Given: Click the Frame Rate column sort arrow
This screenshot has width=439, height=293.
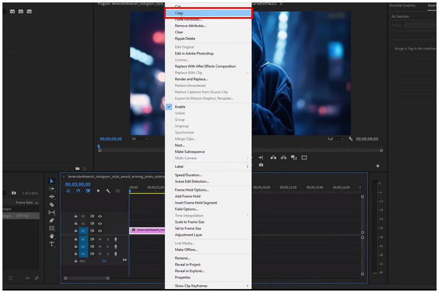Looking at the screenshot, I should pyautogui.click(x=37, y=202).
